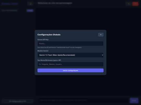The width and height of the screenshot is (141, 105).
Task: Click the blurred character selection header text
Action: [55, 3]
